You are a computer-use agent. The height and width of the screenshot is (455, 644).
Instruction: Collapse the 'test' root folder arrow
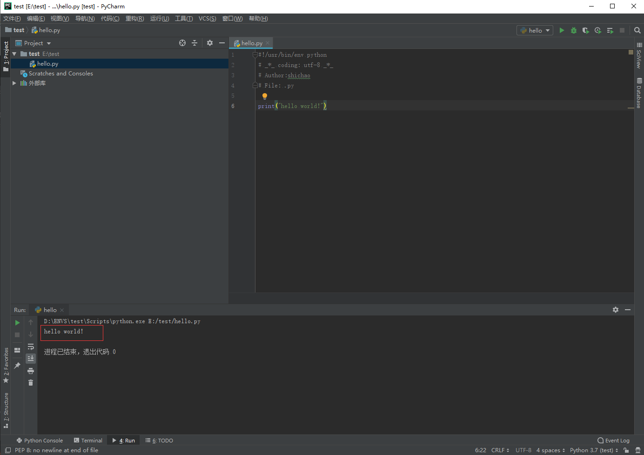click(14, 54)
